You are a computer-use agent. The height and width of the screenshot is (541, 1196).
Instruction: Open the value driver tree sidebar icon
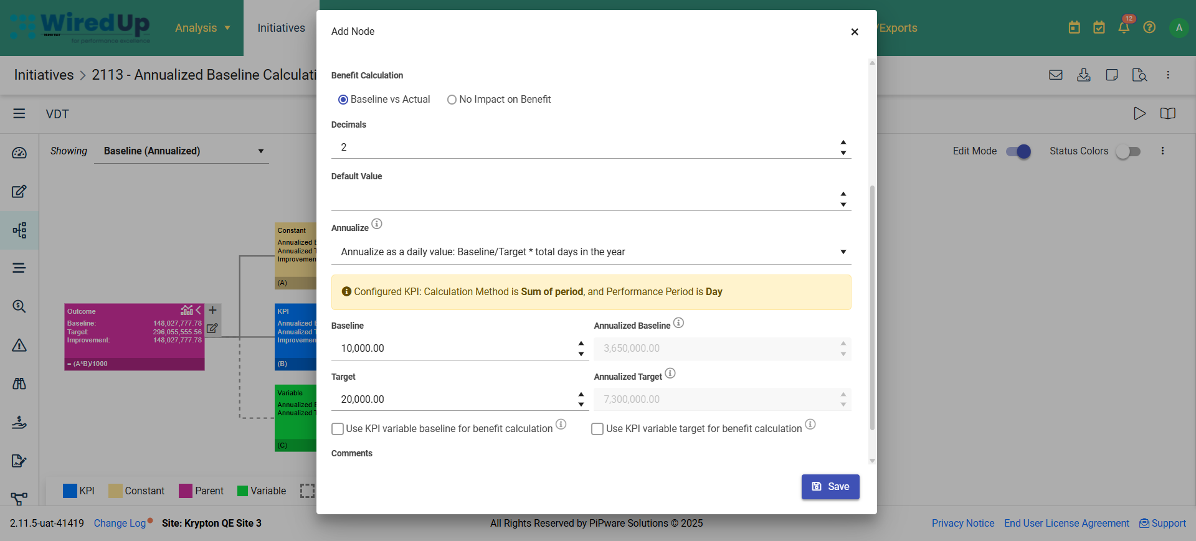coord(19,230)
